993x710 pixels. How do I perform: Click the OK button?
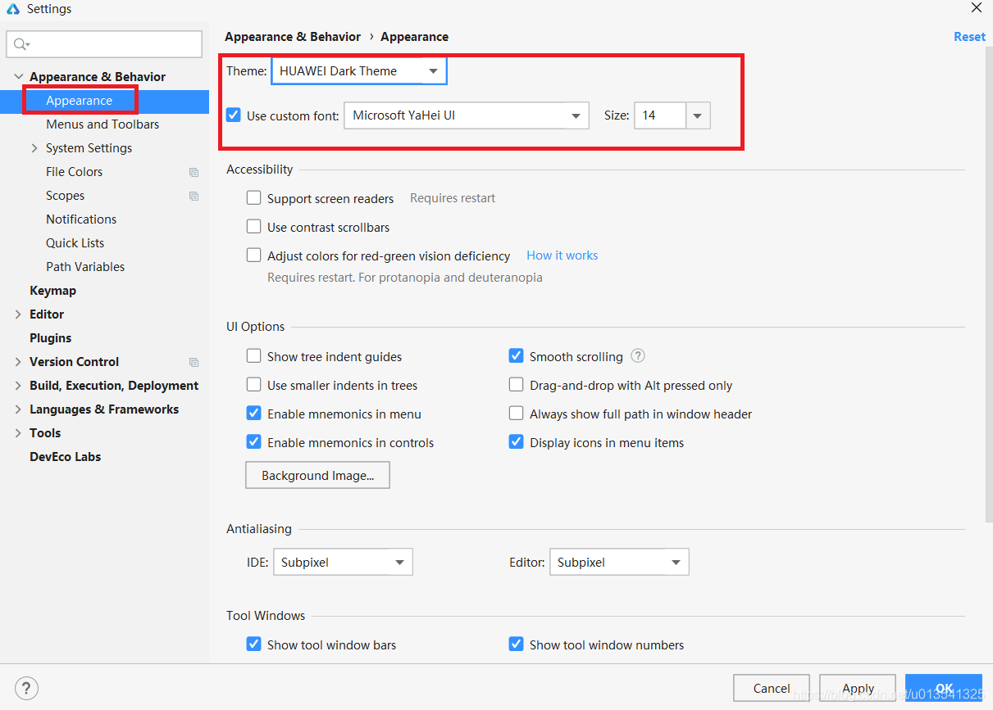[x=944, y=689]
